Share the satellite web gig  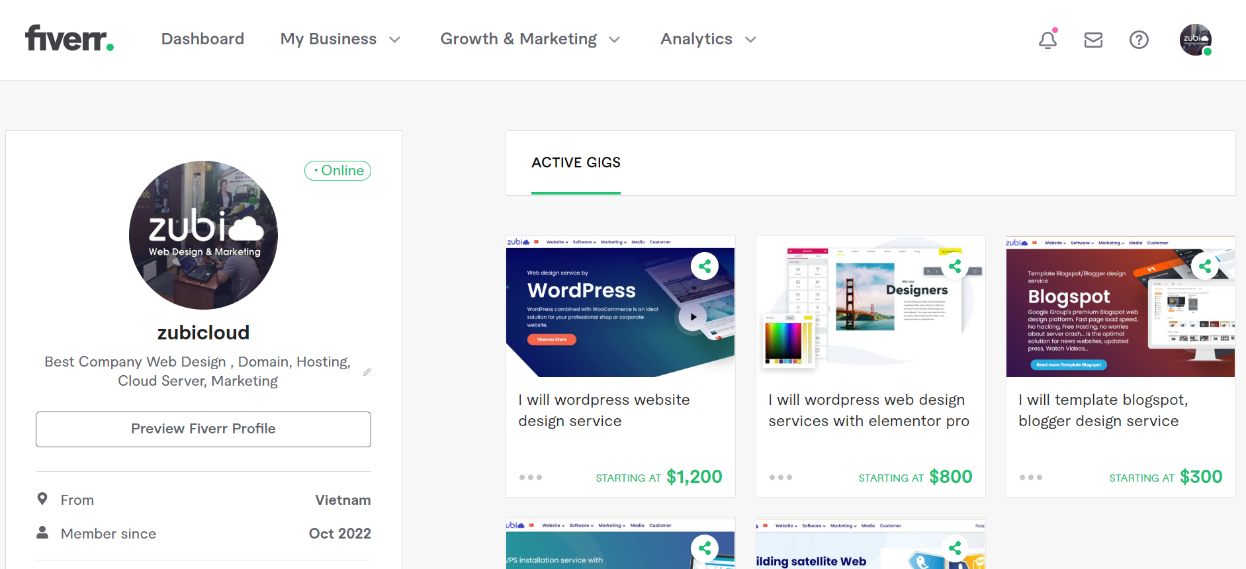pos(955,548)
